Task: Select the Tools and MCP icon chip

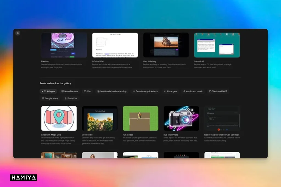Action: pyautogui.click(x=210, y=91)
